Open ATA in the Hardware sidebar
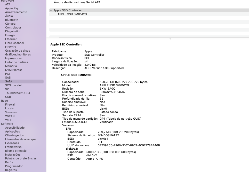Screen dimensions: 249x172 pos(8,4)
